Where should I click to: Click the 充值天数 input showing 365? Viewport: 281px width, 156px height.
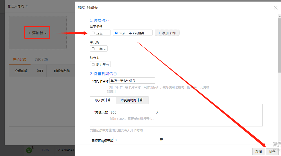pos(132,112)
